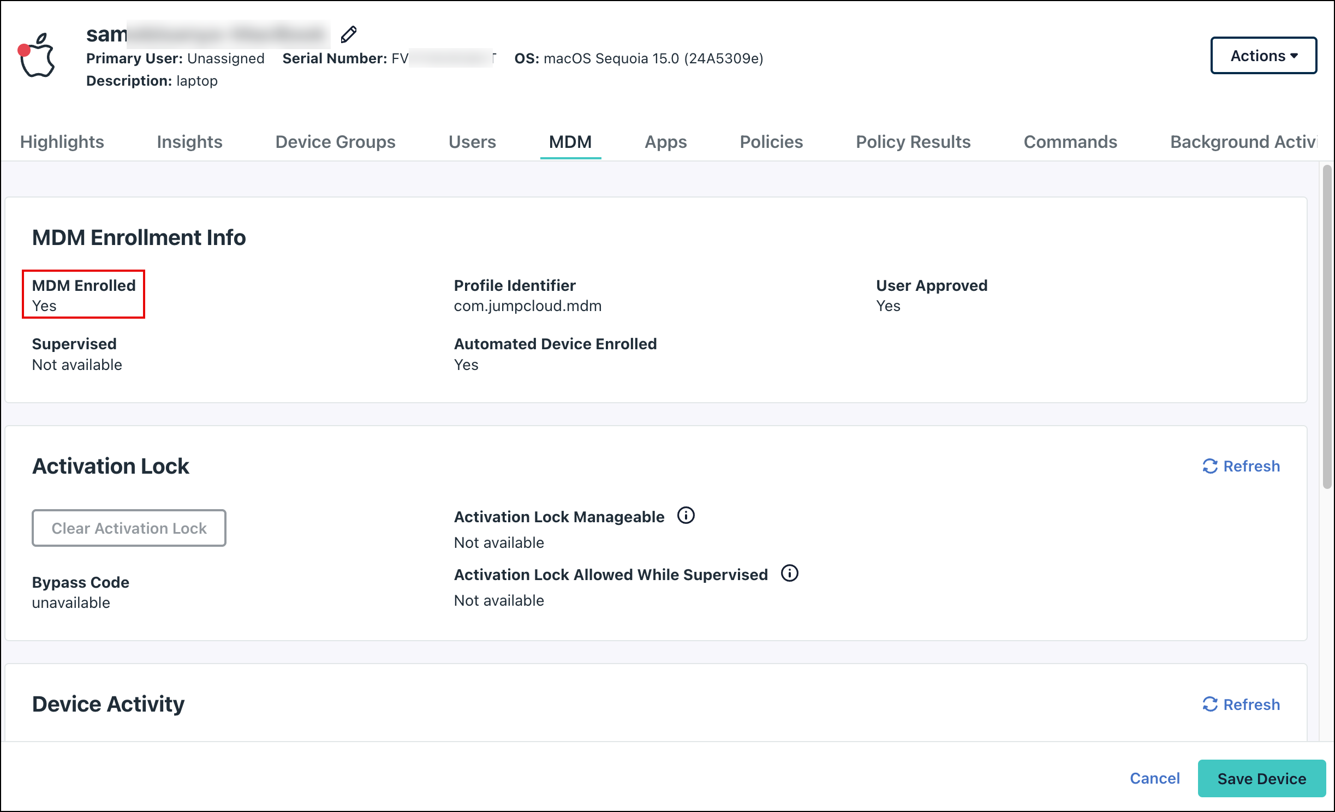Image resolution: width=1335 pixels, height=812 pixels.
Task: Click the Clear Activation Lock button
Action: pos(129,528)
